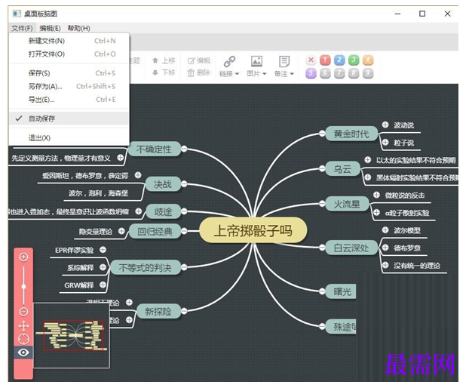Click the note (备注) icon

284,61
